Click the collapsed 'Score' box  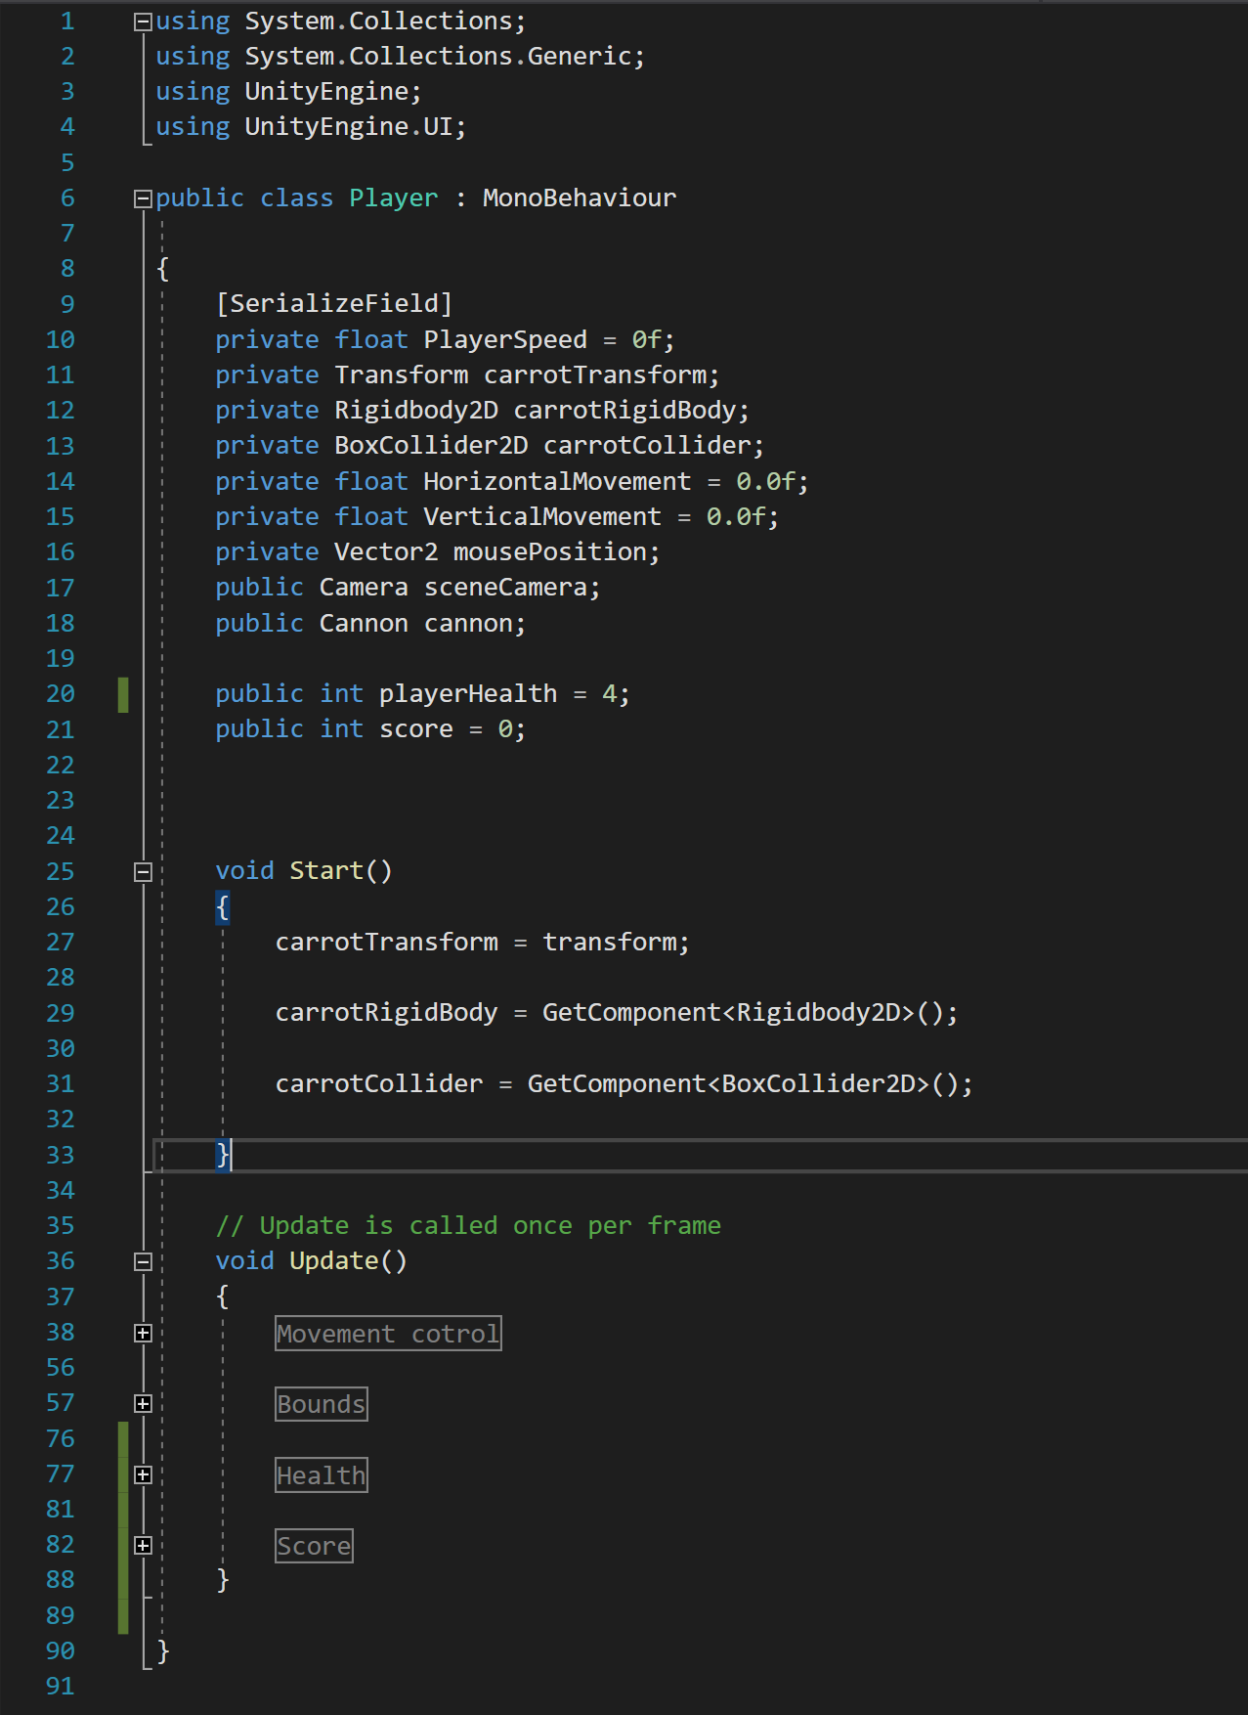[314, 1546]
